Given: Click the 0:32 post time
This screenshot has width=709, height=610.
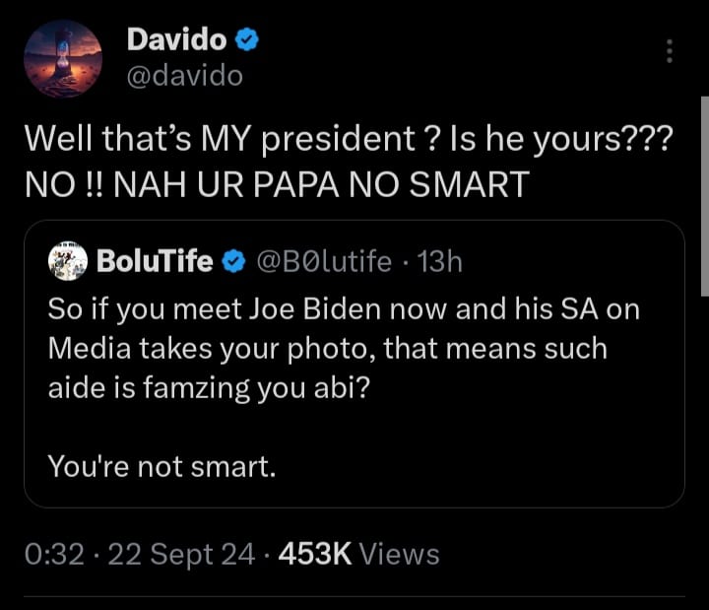Looking at the screenshot, I should [57, 555].
